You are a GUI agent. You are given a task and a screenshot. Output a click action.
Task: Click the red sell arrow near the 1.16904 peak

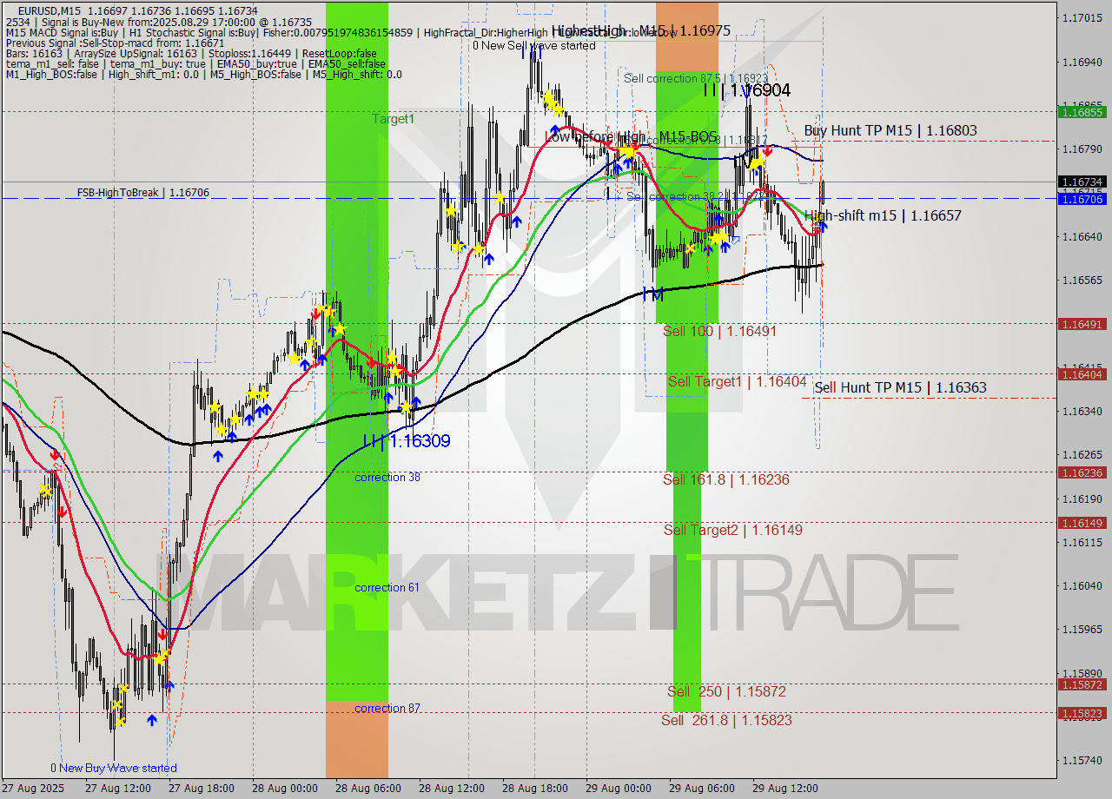(x=768, y=151)
